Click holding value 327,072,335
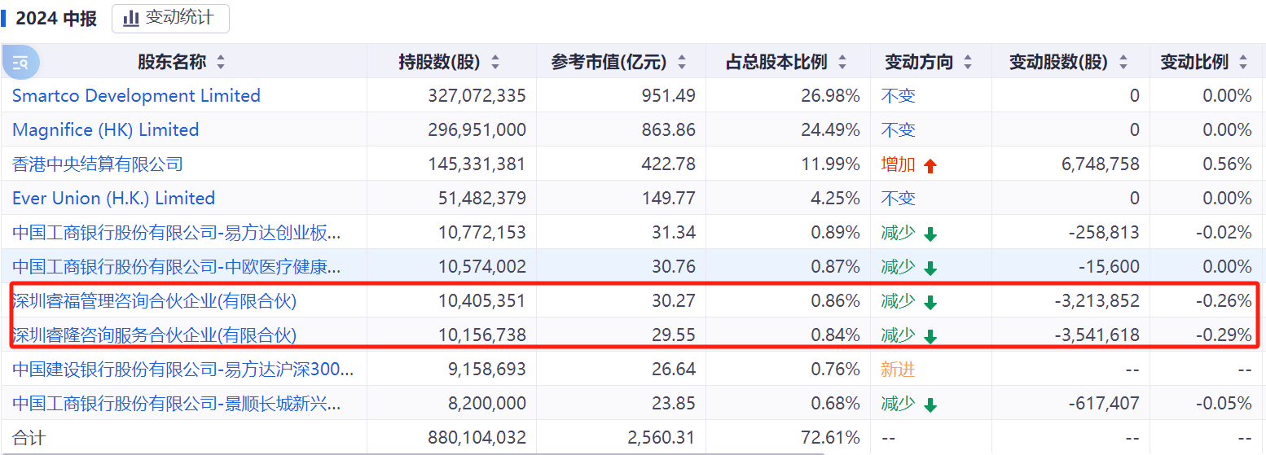 477,95
